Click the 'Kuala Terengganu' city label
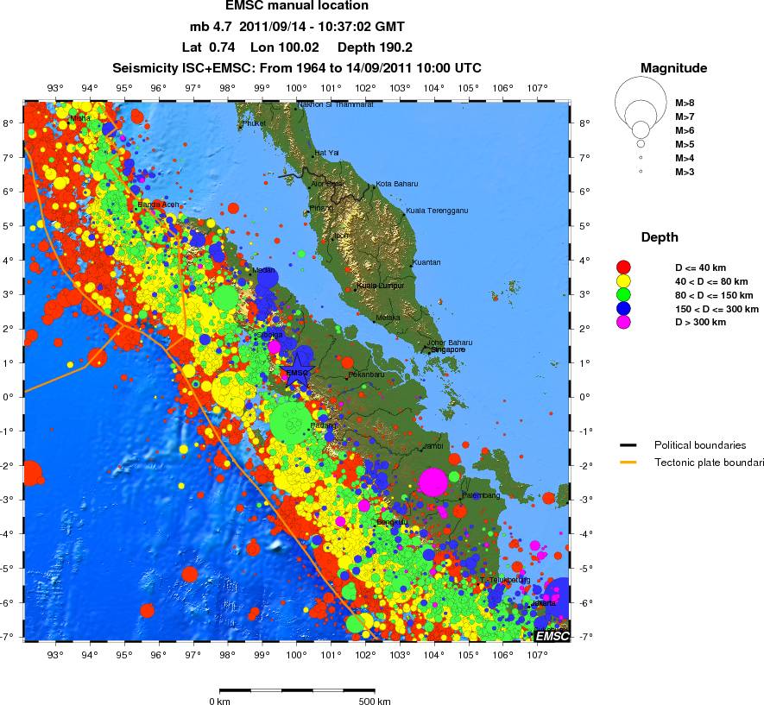 437,211
